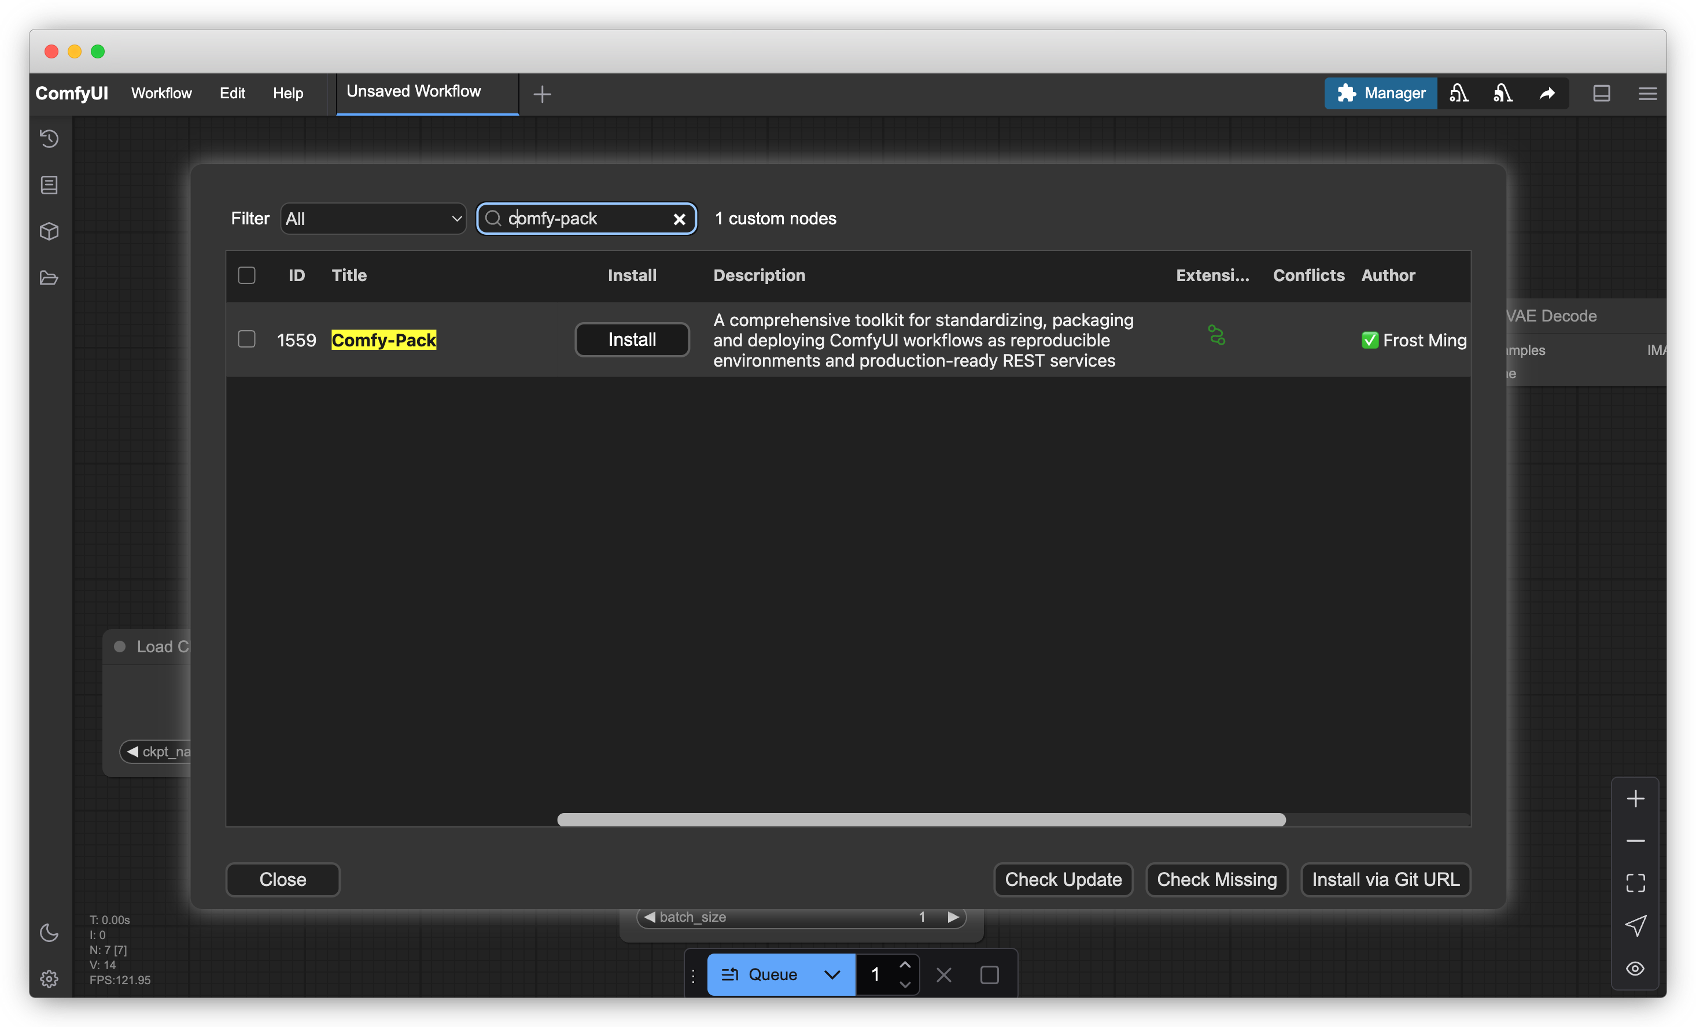Viewport: 1696px width, 1027px height.
Task: Sort by the ID column header
Action: coord(297,275)
